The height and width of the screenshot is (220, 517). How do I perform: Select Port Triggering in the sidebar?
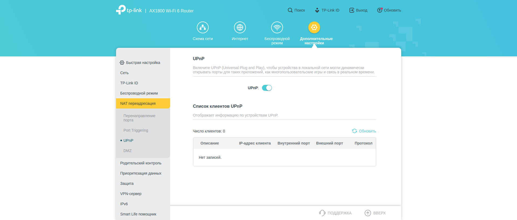[x=136, y=130]
